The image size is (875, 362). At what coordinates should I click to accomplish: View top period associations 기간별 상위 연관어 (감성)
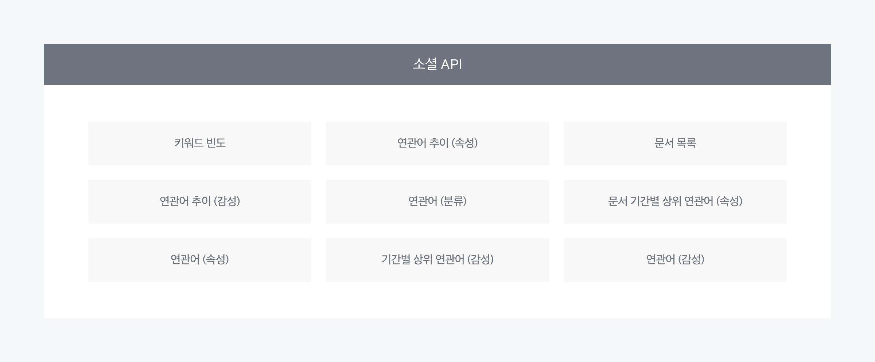437,260
